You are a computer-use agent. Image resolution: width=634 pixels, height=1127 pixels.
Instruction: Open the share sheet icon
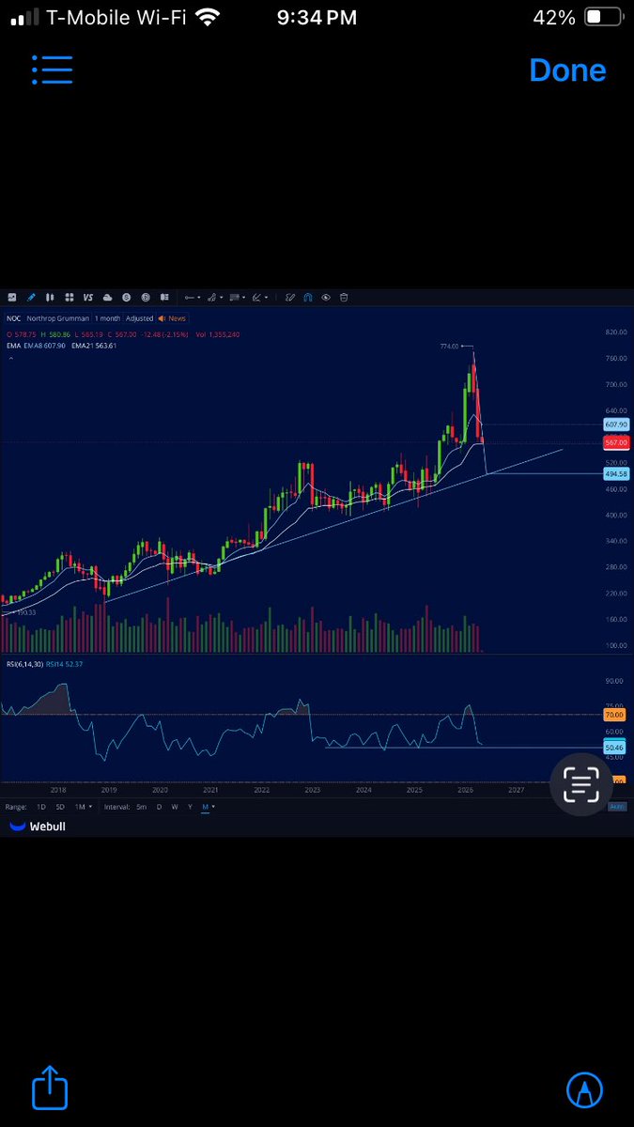pyautogui.click(x=50, y=1088)
